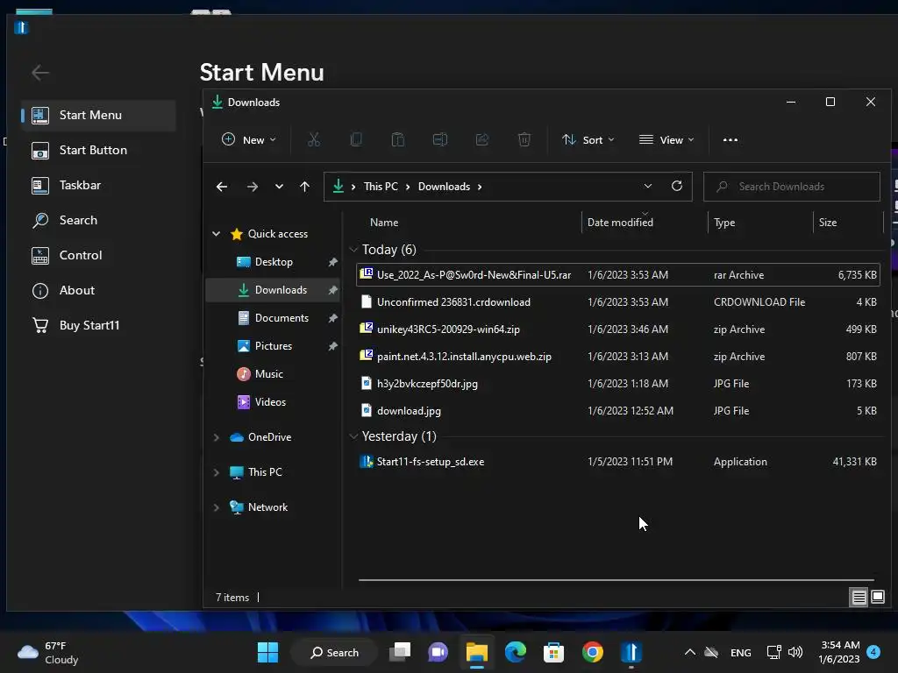Open the Sort dropdown
The width and height of the screenshot is (898, 673).
click(588, 139)
